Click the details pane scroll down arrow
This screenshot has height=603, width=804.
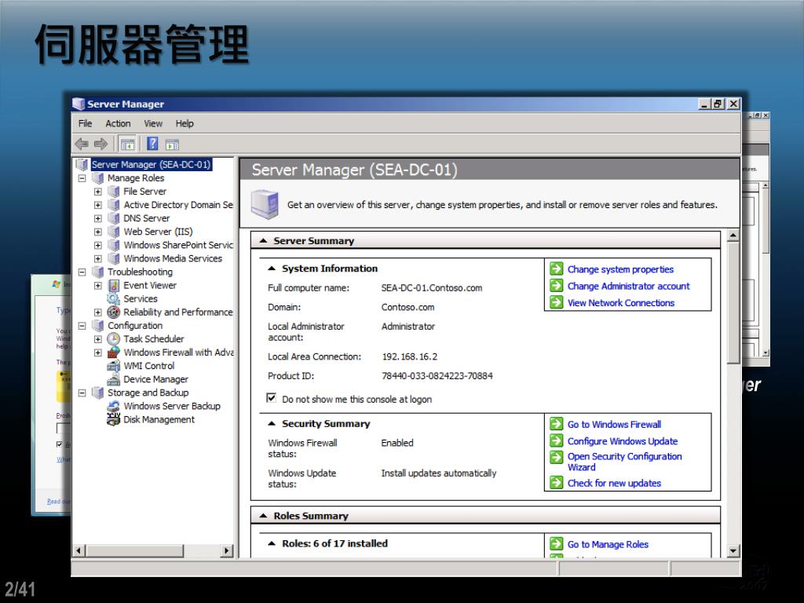click(x=733, y=551)
